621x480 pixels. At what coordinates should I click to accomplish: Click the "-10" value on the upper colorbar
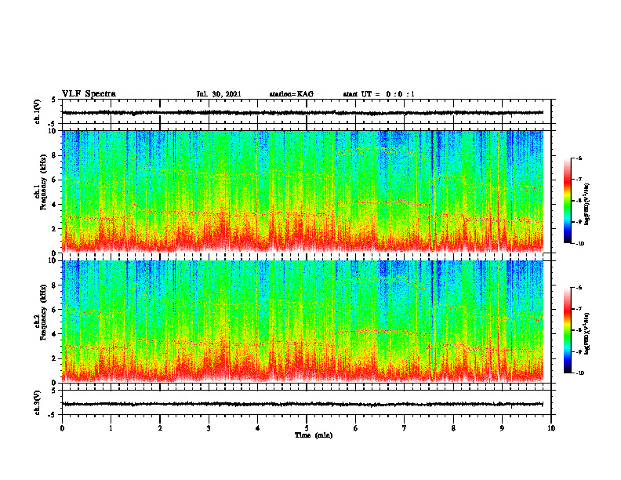(x=579, y=244)
